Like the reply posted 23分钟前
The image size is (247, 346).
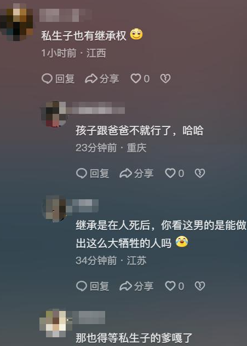tap(174, 173)
